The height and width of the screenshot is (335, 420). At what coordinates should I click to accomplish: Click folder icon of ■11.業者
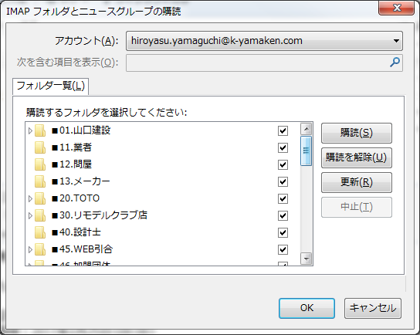40,147
